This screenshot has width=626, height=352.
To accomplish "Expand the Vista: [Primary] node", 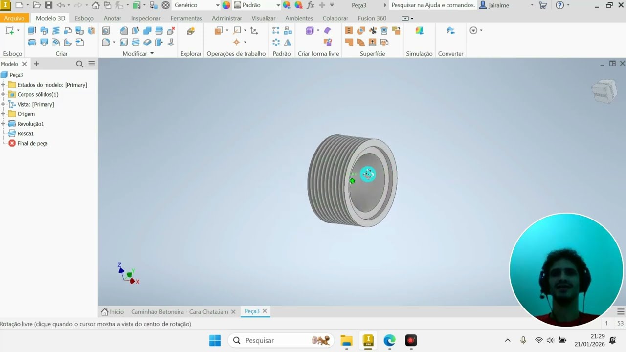I will [3, 104].
